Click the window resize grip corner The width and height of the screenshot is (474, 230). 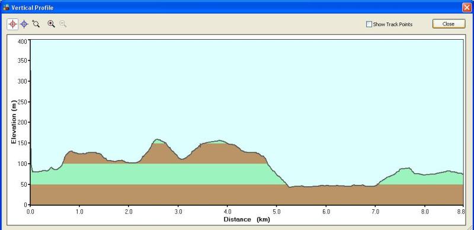(x=470, y=227)
